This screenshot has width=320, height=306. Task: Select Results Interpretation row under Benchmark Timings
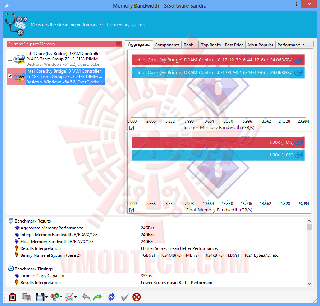click(40, 283)
